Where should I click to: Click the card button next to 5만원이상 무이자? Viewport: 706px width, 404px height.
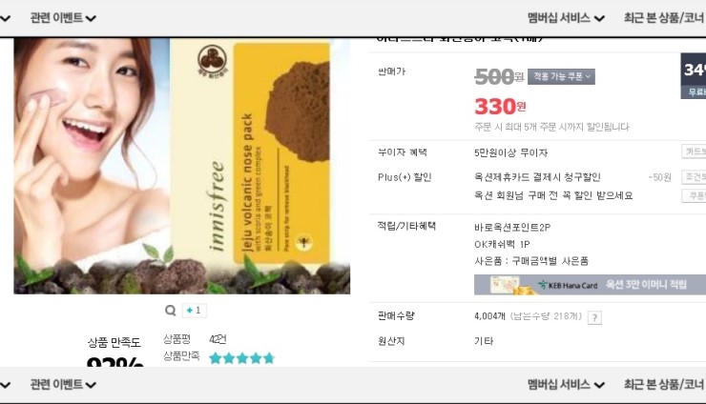[x=694, y=151]
